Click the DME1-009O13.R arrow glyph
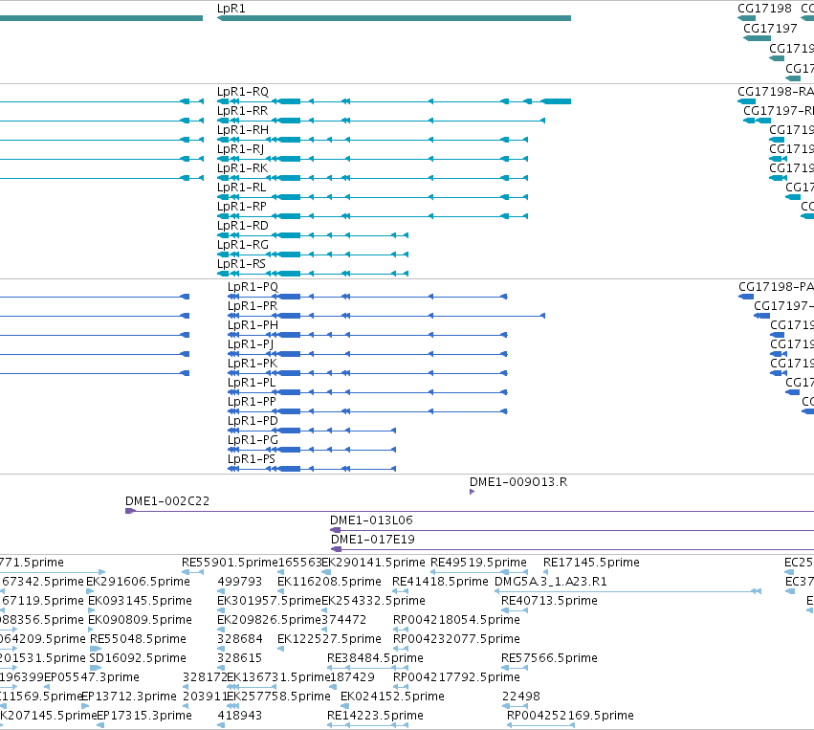This screenshot has height=730, width=814. (472, 492)
